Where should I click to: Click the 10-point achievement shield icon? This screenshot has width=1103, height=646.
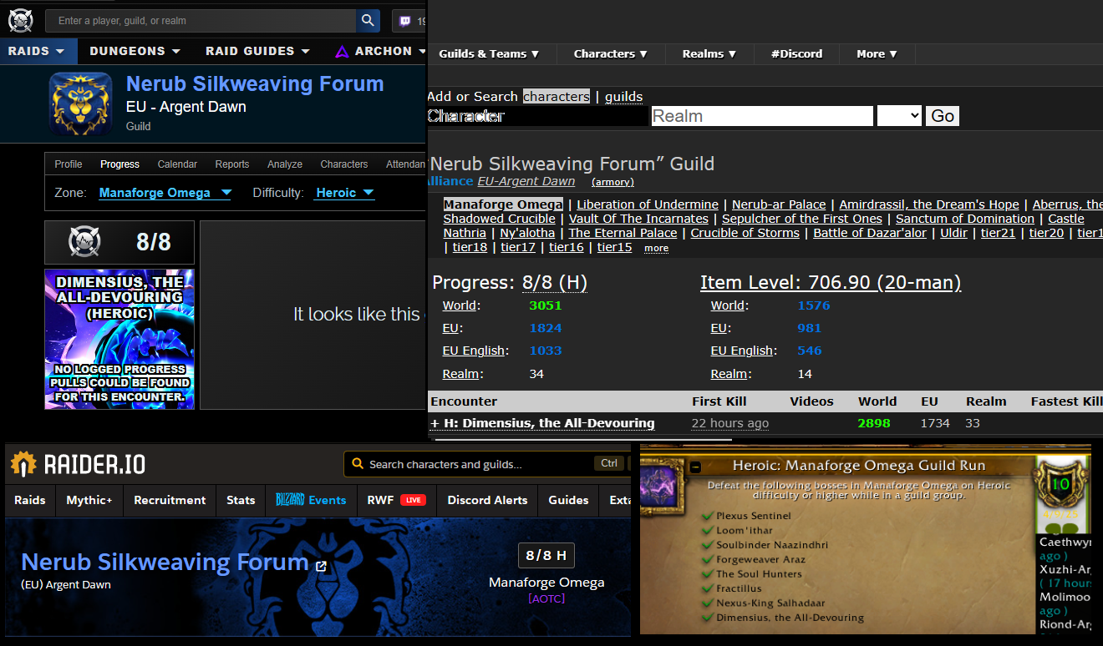[1060, 484]
